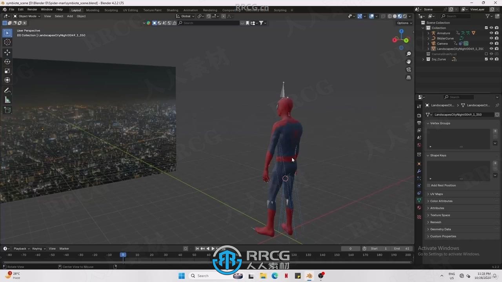Uncheck the Ivy_Curve collection checkbox
The image size is (502, 282).
coord(486,59)
